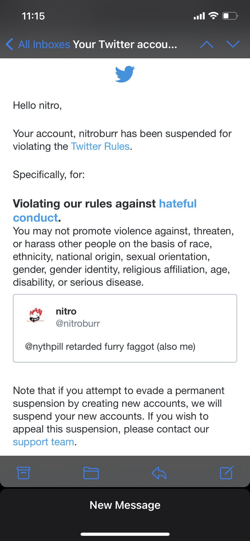Follow the support team link
This screenshot has width=250, height=541.
(x=43, y=442)
